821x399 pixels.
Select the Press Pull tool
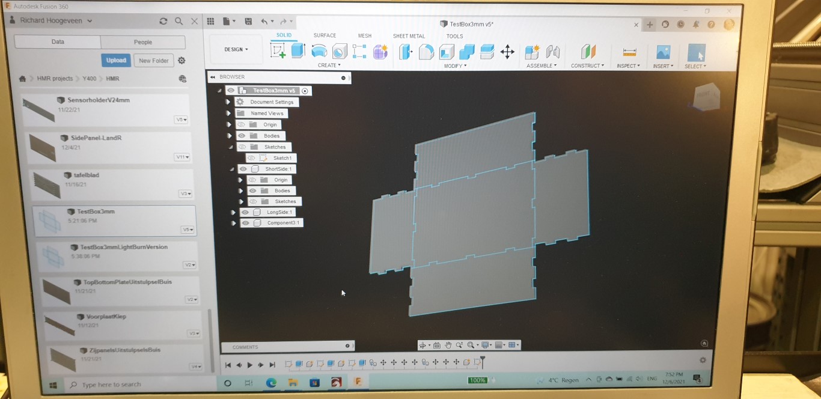406,52
